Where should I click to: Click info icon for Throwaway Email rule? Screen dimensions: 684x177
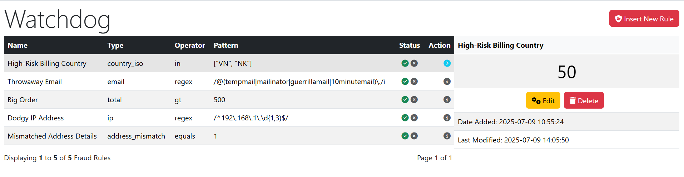pos(447,82)
